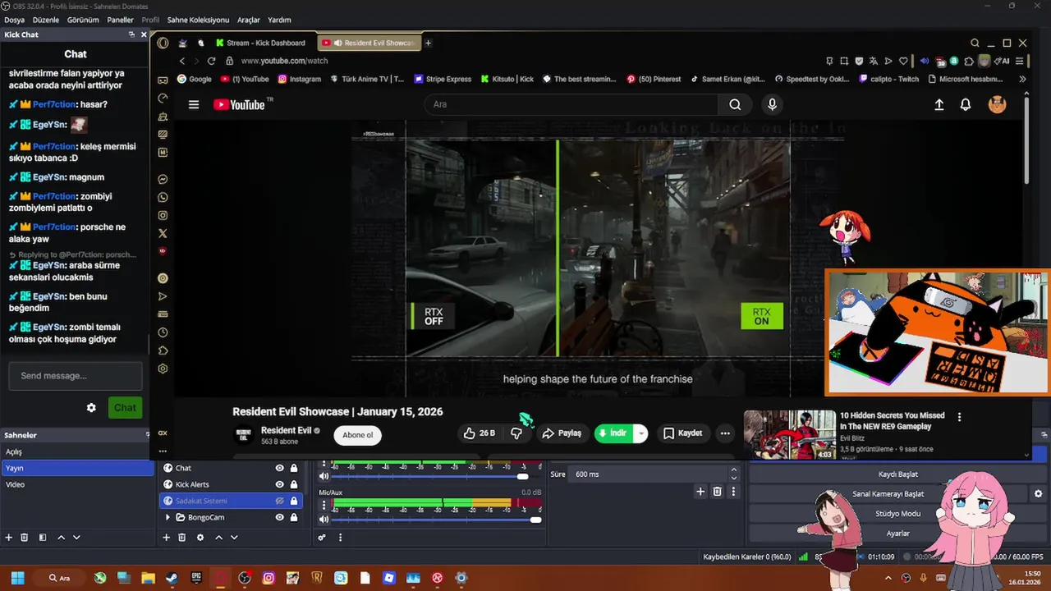Open scene filters icon
The width and height of the screenshot is (1051, 591).
coord(42,538)
